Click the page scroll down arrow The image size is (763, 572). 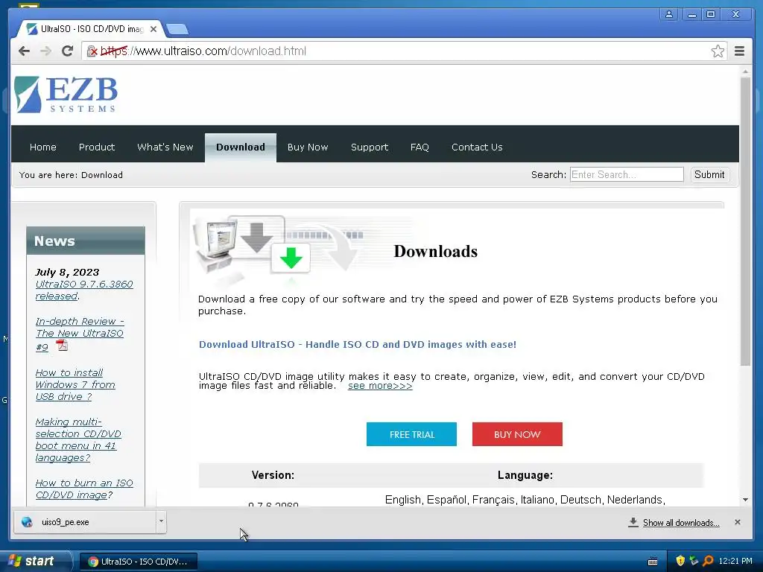click(x=745, y=500)
